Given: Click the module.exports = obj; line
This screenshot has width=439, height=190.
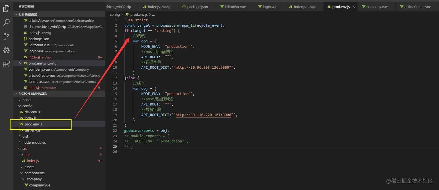Looking at the screenshot, I should [x=147, y=131].
